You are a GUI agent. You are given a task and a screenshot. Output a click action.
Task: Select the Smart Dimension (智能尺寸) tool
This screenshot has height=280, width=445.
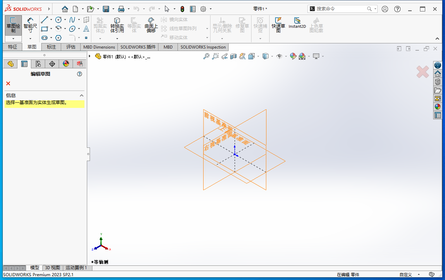(x=30, y=24)
